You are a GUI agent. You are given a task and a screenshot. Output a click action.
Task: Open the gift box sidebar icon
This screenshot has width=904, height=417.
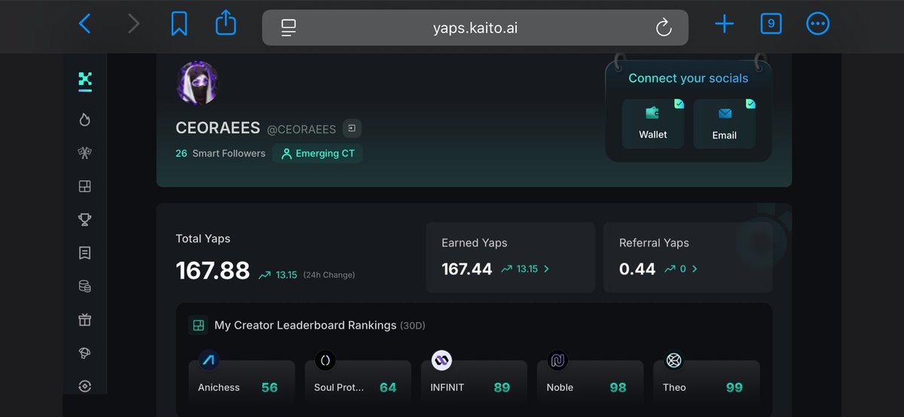[x=85, y=320]
